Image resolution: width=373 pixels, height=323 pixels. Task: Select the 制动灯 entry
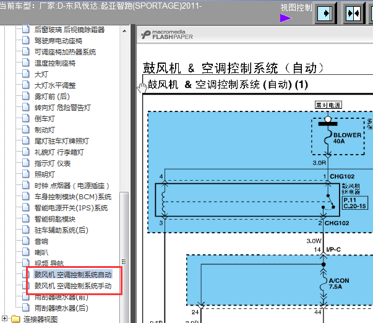(x=45, y=130)
